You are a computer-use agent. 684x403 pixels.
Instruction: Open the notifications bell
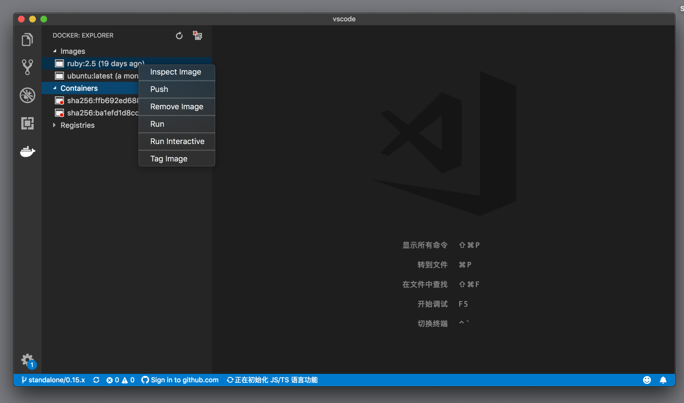click(663, 380)
